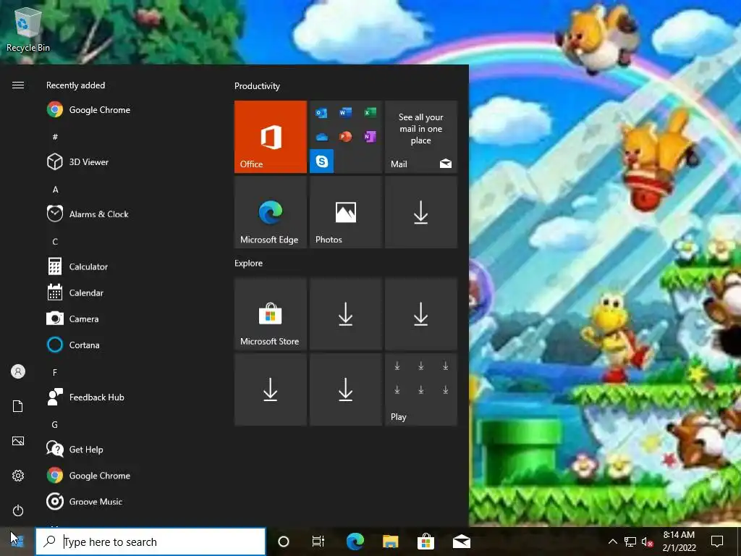
Task: Open OneNote in Office apps tile
Action: [x=370, y=137]
